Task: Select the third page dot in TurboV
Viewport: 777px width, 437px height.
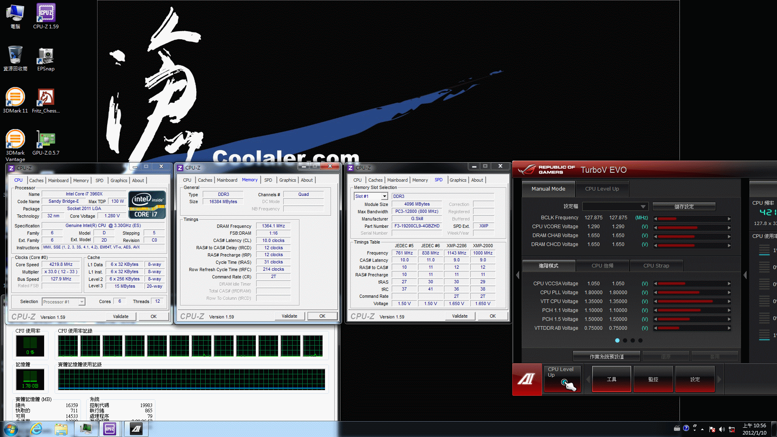Action: (633, 340)
